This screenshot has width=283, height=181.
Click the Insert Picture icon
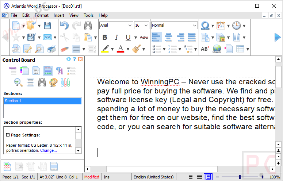(x=221, y=37)
